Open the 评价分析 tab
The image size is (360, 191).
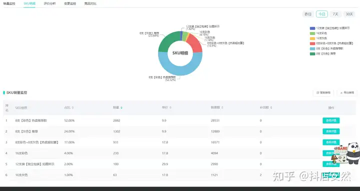click(49, 3)
